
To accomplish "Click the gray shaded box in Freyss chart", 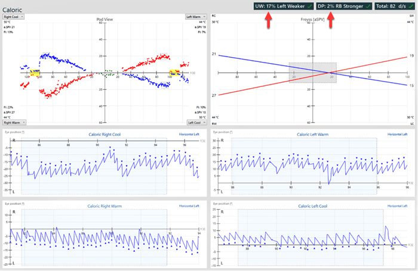I will [312, 72].
